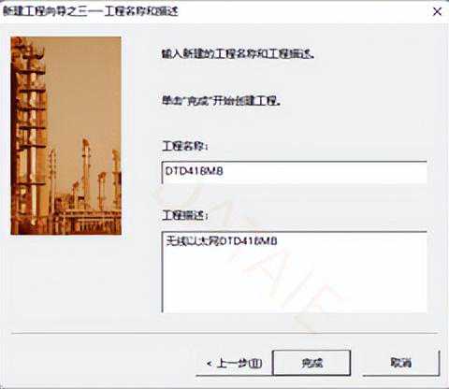Click the 工程名称 label
The image size is (449, 389).
click(x=185, y=146)
